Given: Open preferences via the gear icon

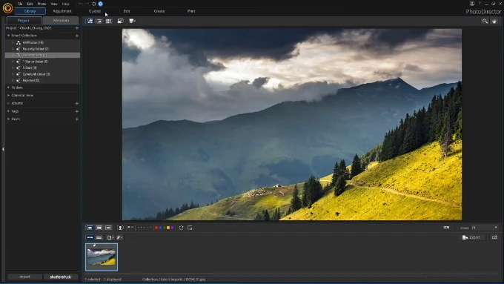Looking at the screenshot, I should [x=94, y=4].
